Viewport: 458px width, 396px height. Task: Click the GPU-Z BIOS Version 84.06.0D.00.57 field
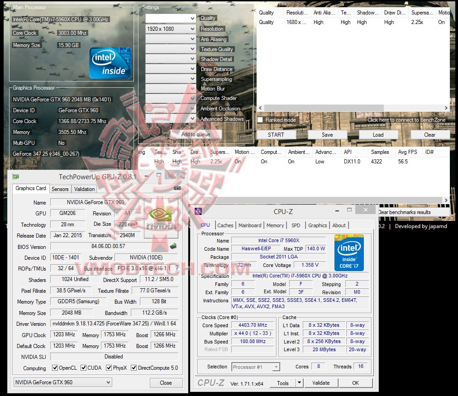click(x=108, y=246)
